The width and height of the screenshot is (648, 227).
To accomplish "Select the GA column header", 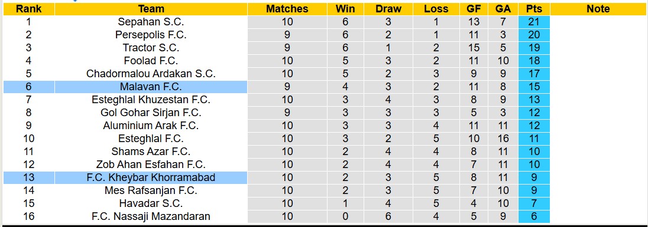I will pyautogui.click(x=503, y=9).
